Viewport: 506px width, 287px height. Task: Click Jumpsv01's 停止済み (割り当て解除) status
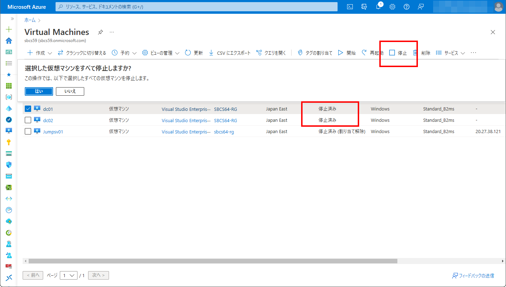pos(342,132)
